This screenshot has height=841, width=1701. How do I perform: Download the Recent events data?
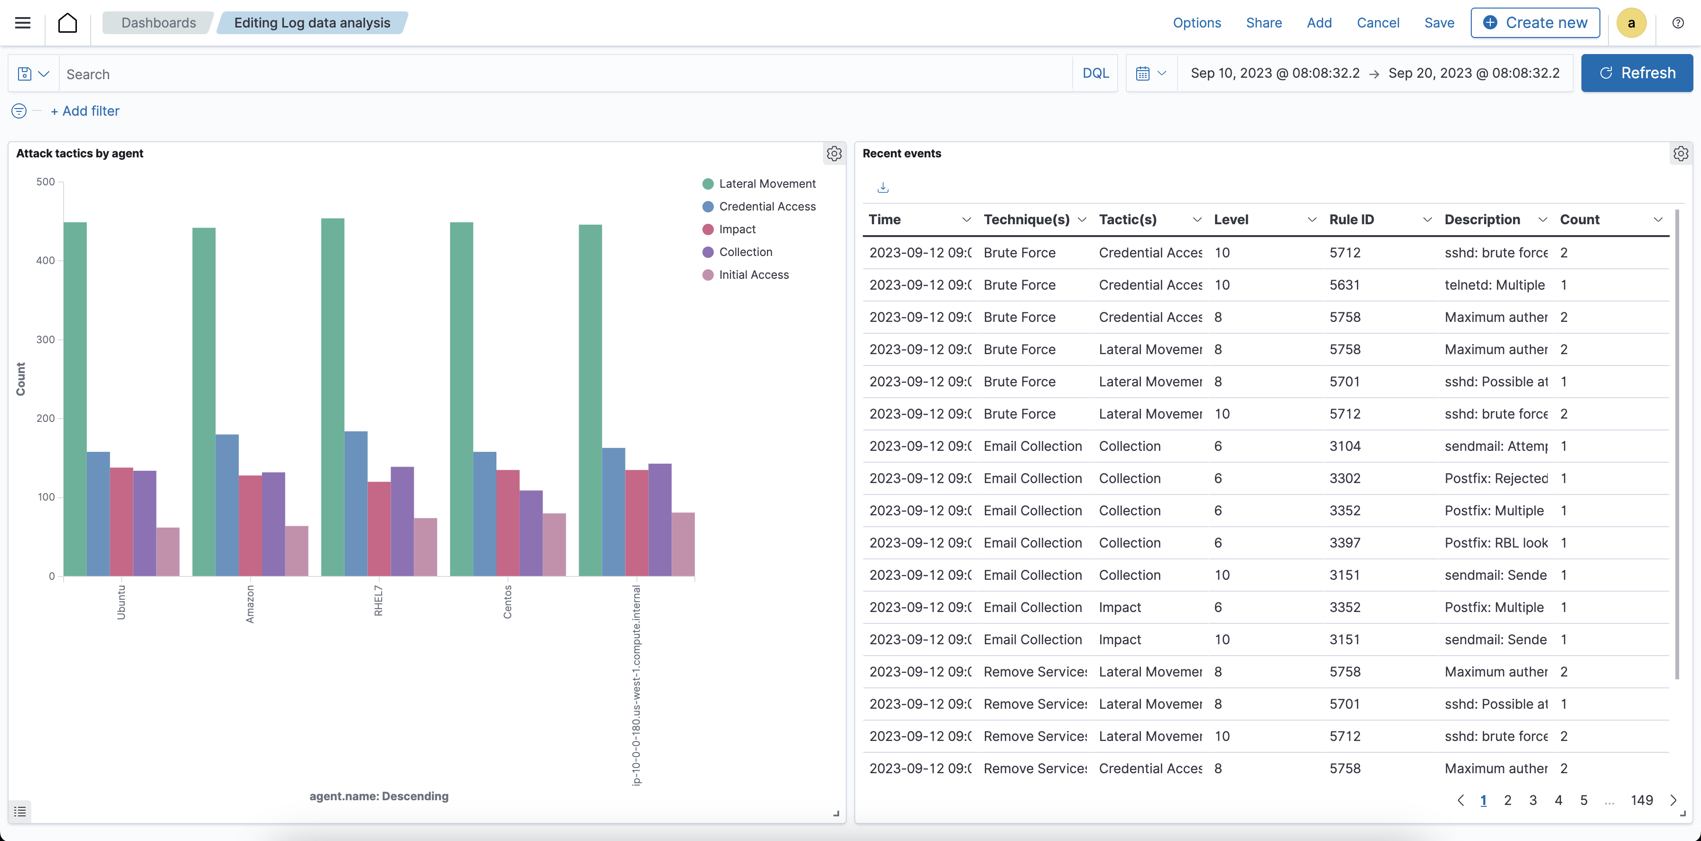883,187
